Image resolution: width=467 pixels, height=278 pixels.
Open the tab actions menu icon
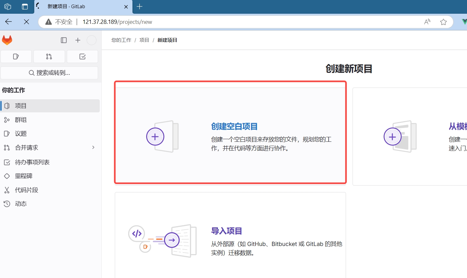[x=25, y=7]
